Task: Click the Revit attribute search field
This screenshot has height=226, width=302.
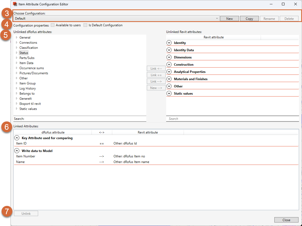Action: coord(233,119)
